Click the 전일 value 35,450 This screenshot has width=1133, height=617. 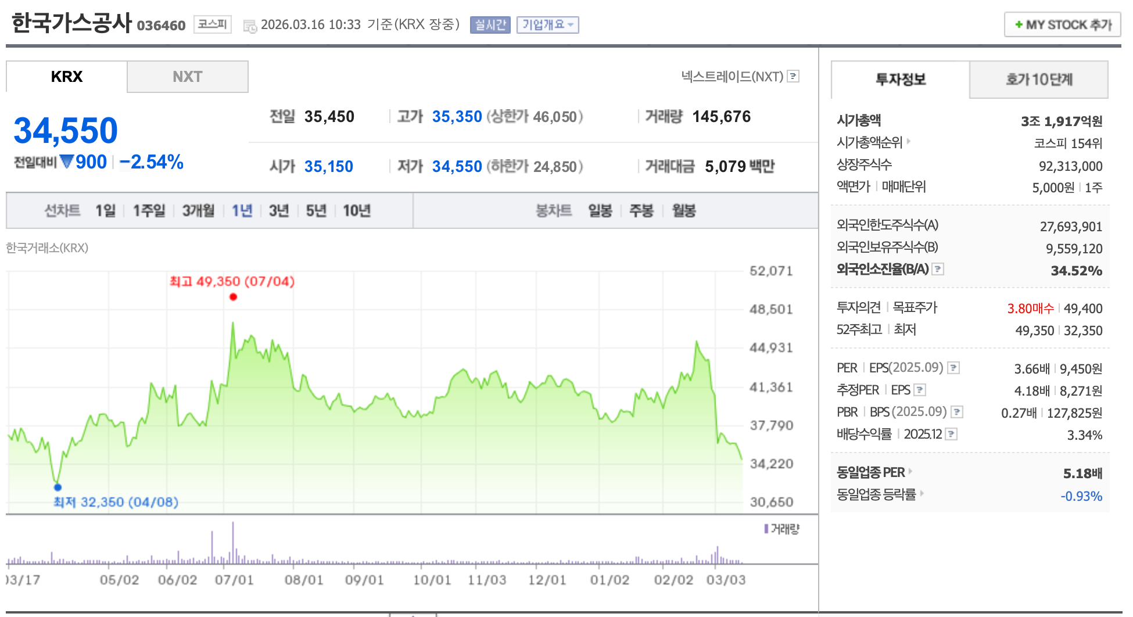point(329,117)
